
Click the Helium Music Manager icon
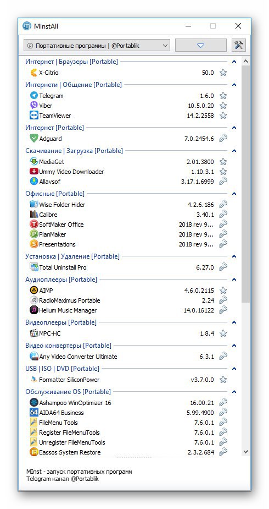pyautogui.click(x=33, y=310)
